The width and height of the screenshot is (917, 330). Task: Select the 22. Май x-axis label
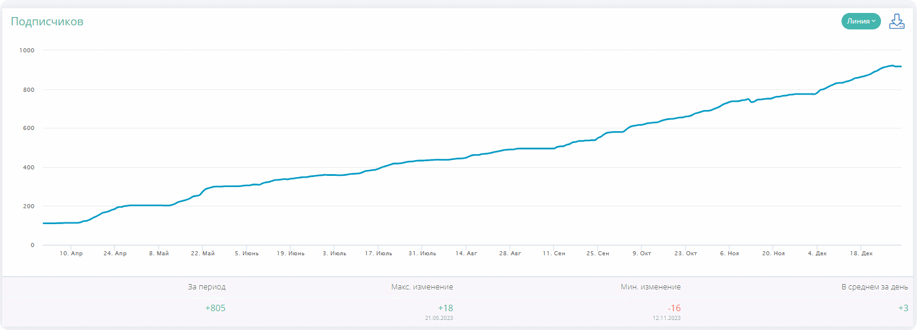click(x=203, y=254)
